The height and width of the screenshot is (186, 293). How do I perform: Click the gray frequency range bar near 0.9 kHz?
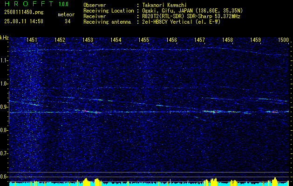[x=9, y=107]
